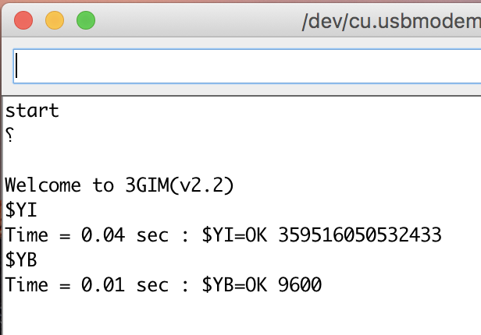Focus the serial send input field

coord(248,66)
